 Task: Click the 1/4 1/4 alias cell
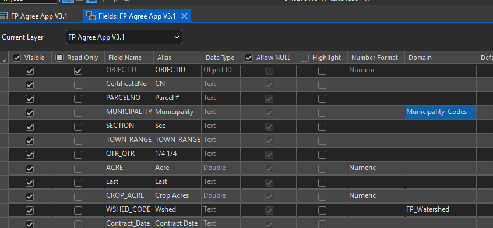[177, 154]
